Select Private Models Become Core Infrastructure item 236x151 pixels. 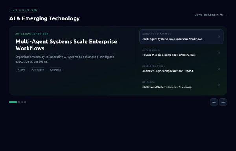click(181, 53)
